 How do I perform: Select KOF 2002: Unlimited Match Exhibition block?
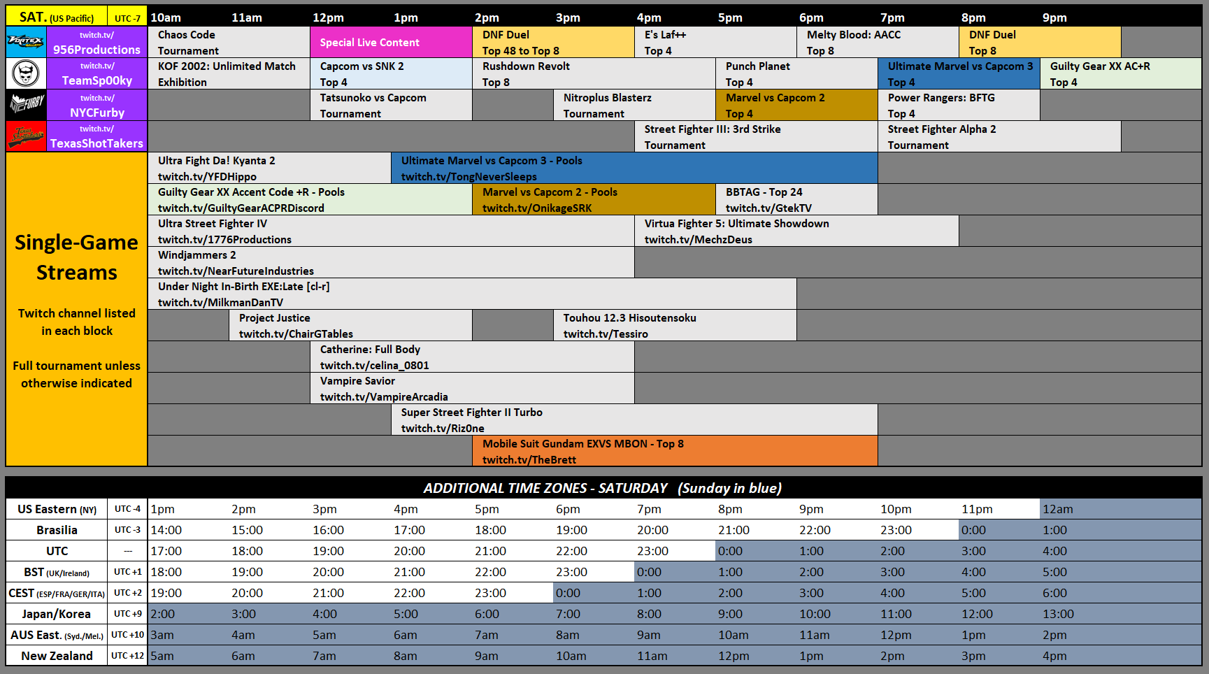click(x=229, y=73)
